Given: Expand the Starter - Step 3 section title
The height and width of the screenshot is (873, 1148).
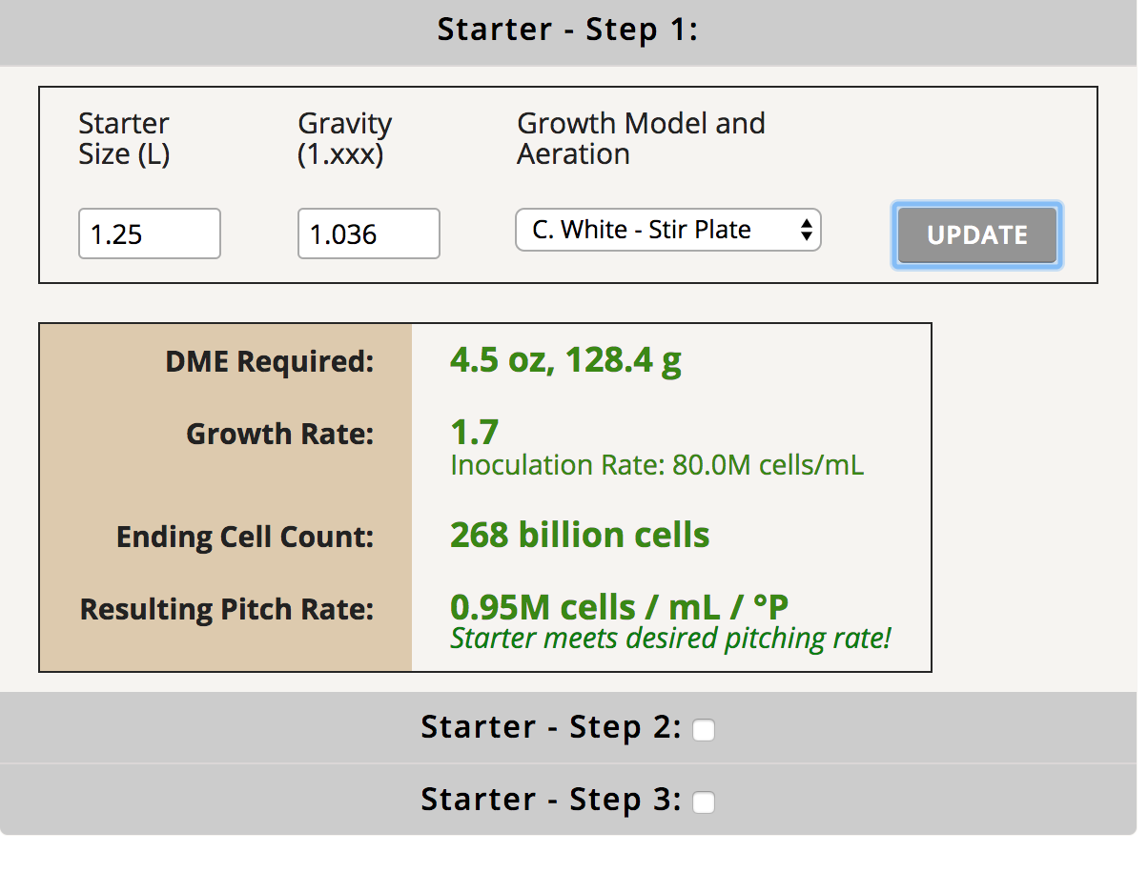Looking at the screenshot, I should pos(551,800).
